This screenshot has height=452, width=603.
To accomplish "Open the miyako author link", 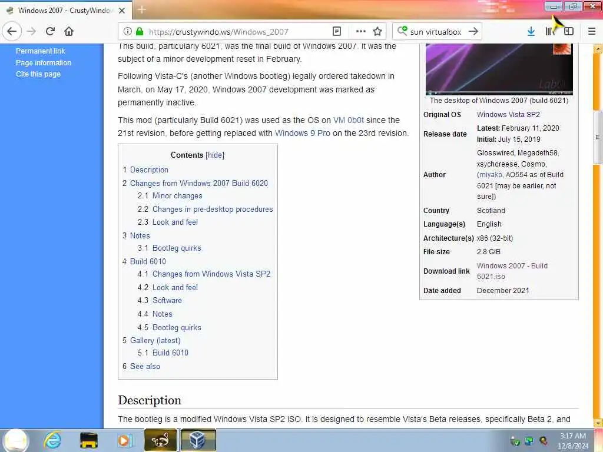I will tap(491, 174).
